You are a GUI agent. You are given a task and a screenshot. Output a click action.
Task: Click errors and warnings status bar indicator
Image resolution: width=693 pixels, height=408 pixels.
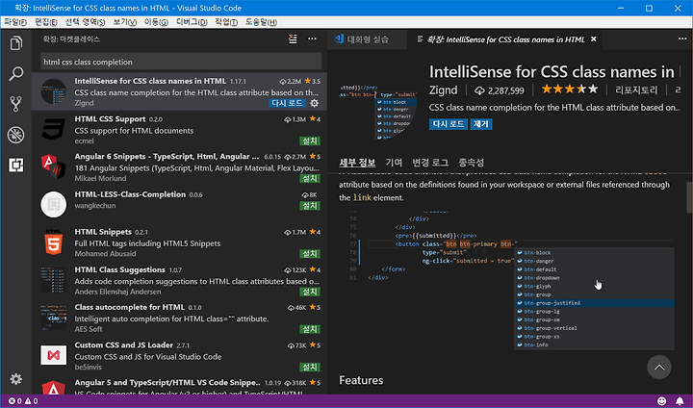pyautogui.click(x=23, y=401)
